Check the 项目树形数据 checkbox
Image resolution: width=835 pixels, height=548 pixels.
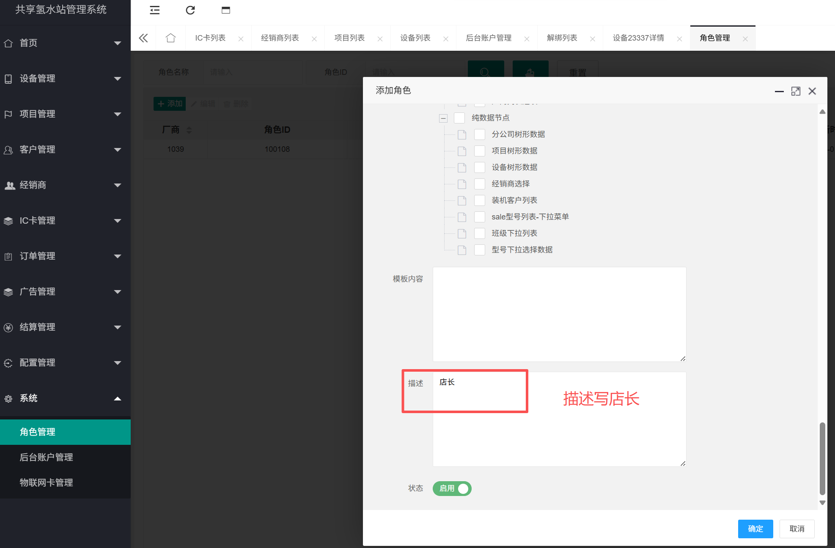click(480, 151)
